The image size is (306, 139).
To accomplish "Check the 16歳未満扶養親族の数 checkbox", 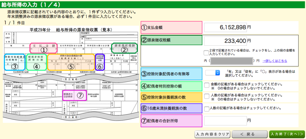I will (x=206, y=109).
